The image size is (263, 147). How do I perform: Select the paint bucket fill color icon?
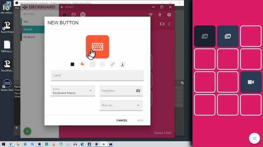[x=82, y=64]
